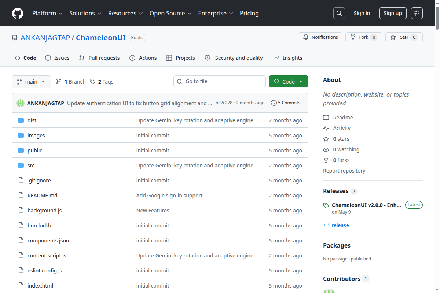440x293 pixels.
Task: Expand the Platform menu
Action: [x=47, y=13]
